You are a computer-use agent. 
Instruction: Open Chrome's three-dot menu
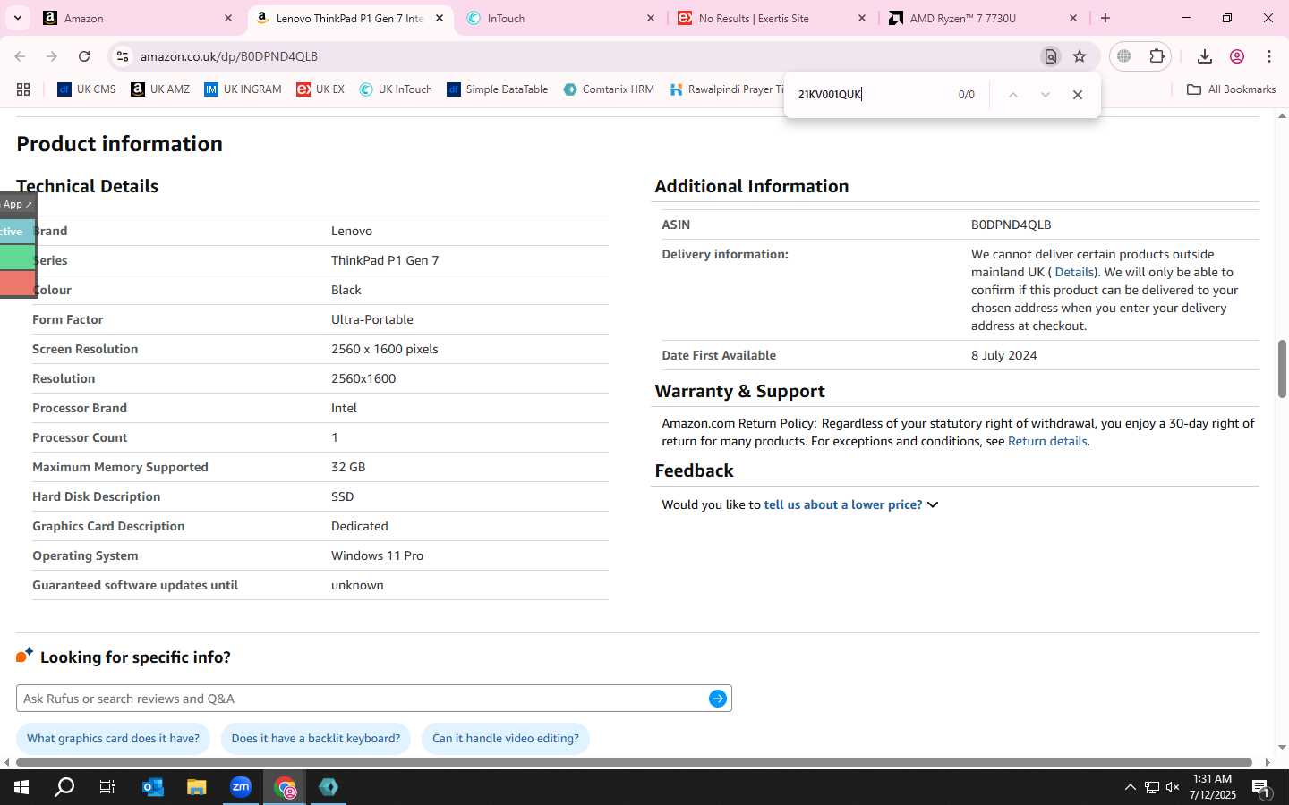click(1269, 56)
